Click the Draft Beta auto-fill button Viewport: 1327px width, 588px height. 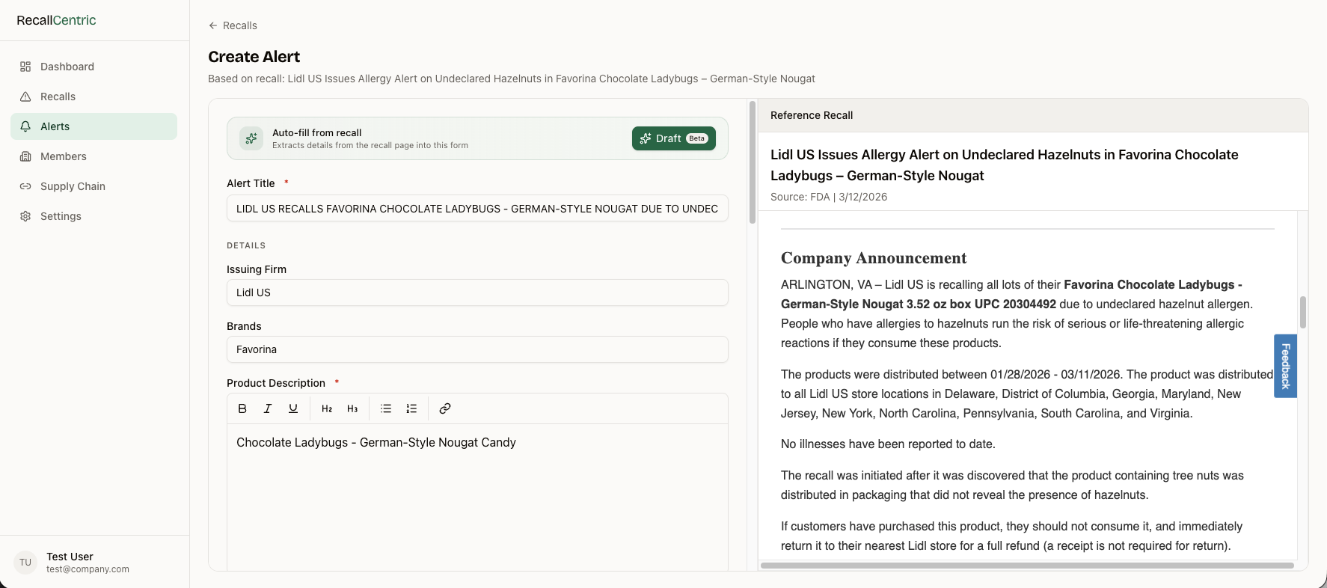(674, 138)
